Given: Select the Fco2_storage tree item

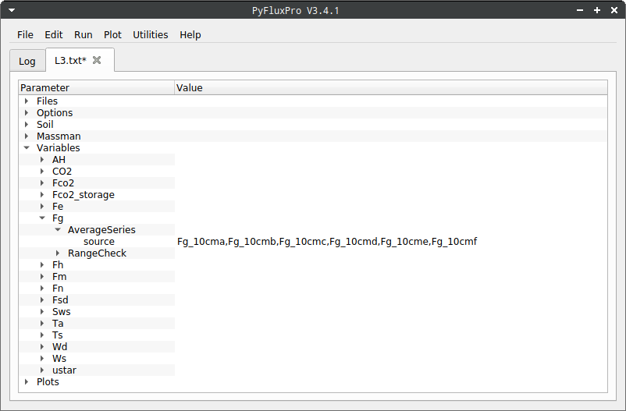Looking at the screenshot, I should click(x=83, y=195).
